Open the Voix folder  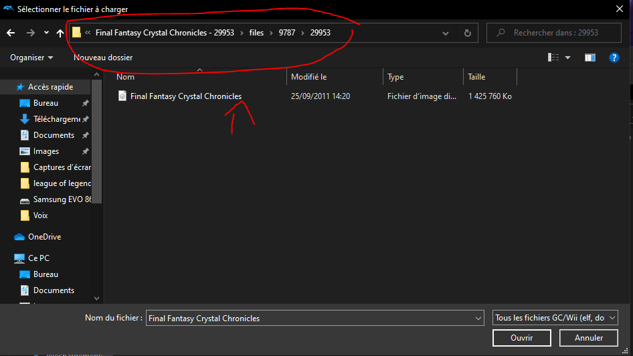pyautogui.click(x=40, y=215)
